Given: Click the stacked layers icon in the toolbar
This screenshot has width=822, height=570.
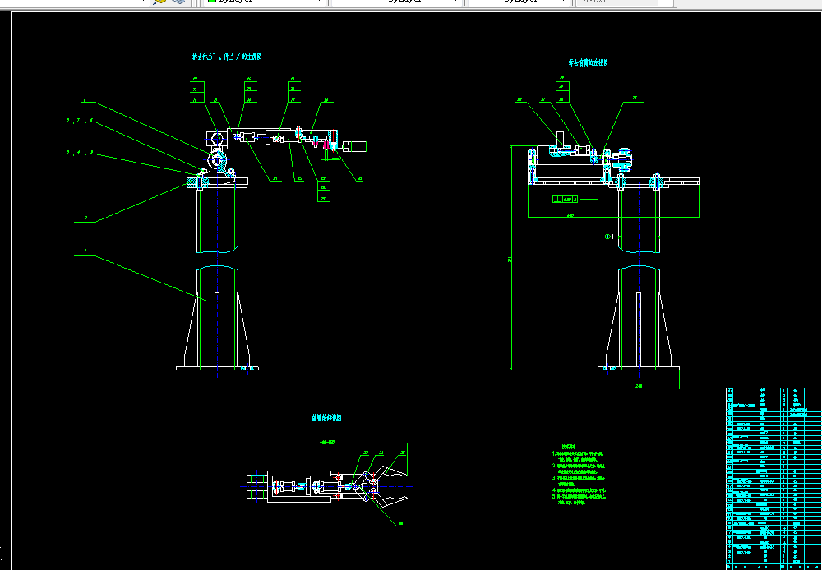Looking at the screenshot, I should [x=180, y=2].
